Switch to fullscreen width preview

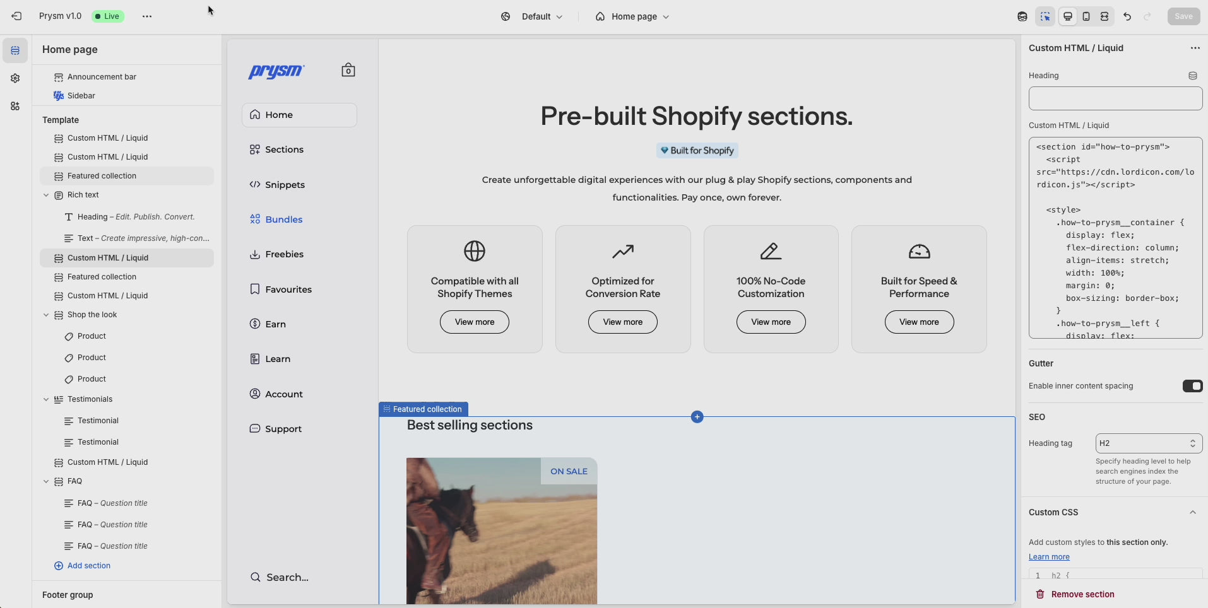[x=1104, y=16]
